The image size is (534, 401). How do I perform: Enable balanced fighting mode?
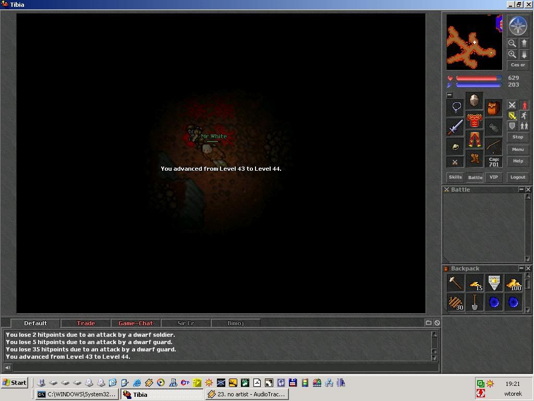(x=512, y=115)
